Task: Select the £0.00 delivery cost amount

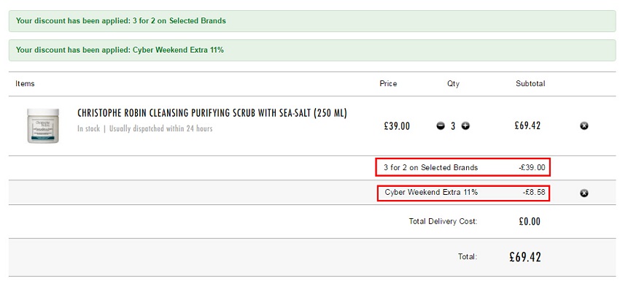Action: coord(530,221)
